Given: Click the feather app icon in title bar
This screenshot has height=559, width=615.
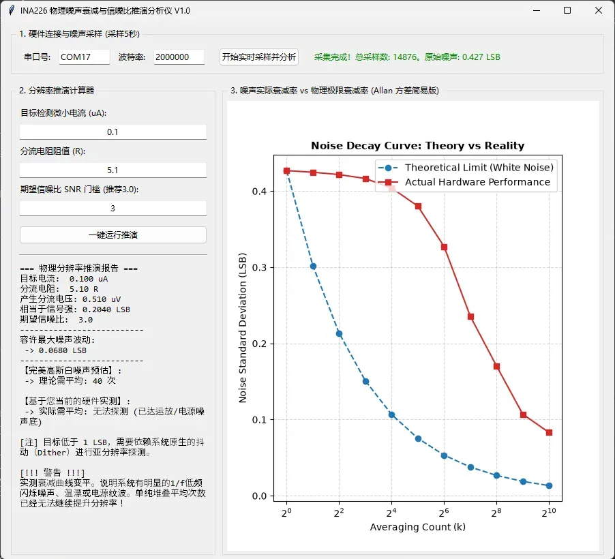Looking at the screenshot, I should (x=12, y=10).
